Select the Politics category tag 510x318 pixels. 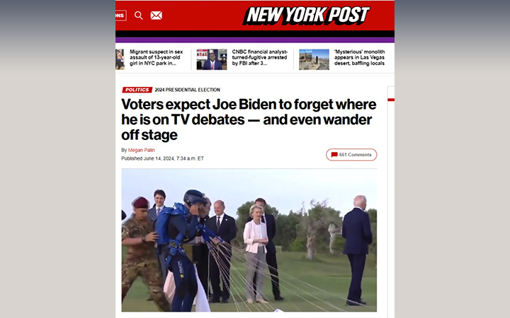pyautogui.click(x=137, y=90)
